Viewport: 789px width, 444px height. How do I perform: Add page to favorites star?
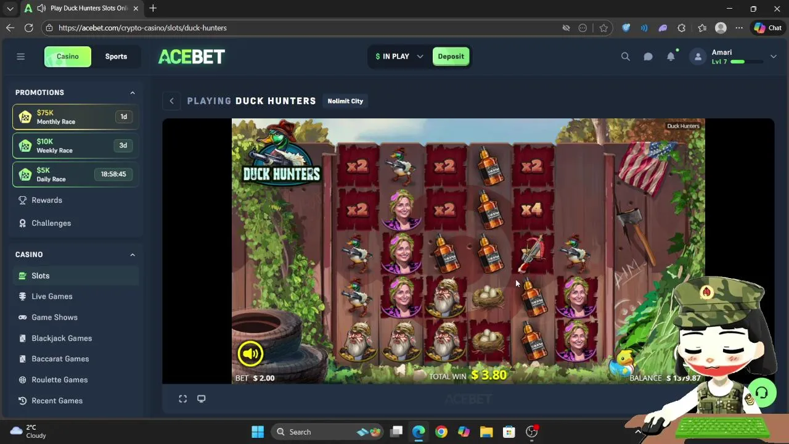coord(603,28)
